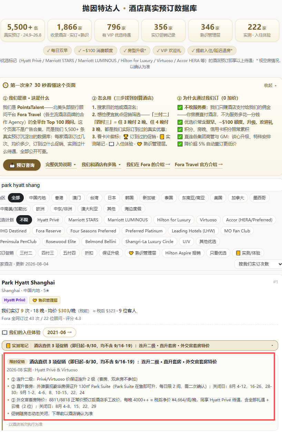Viewport: 282px width, 432px height.
Task: Open 我们在 Fora 的介绍 link
Action: [x=148, y=165]
